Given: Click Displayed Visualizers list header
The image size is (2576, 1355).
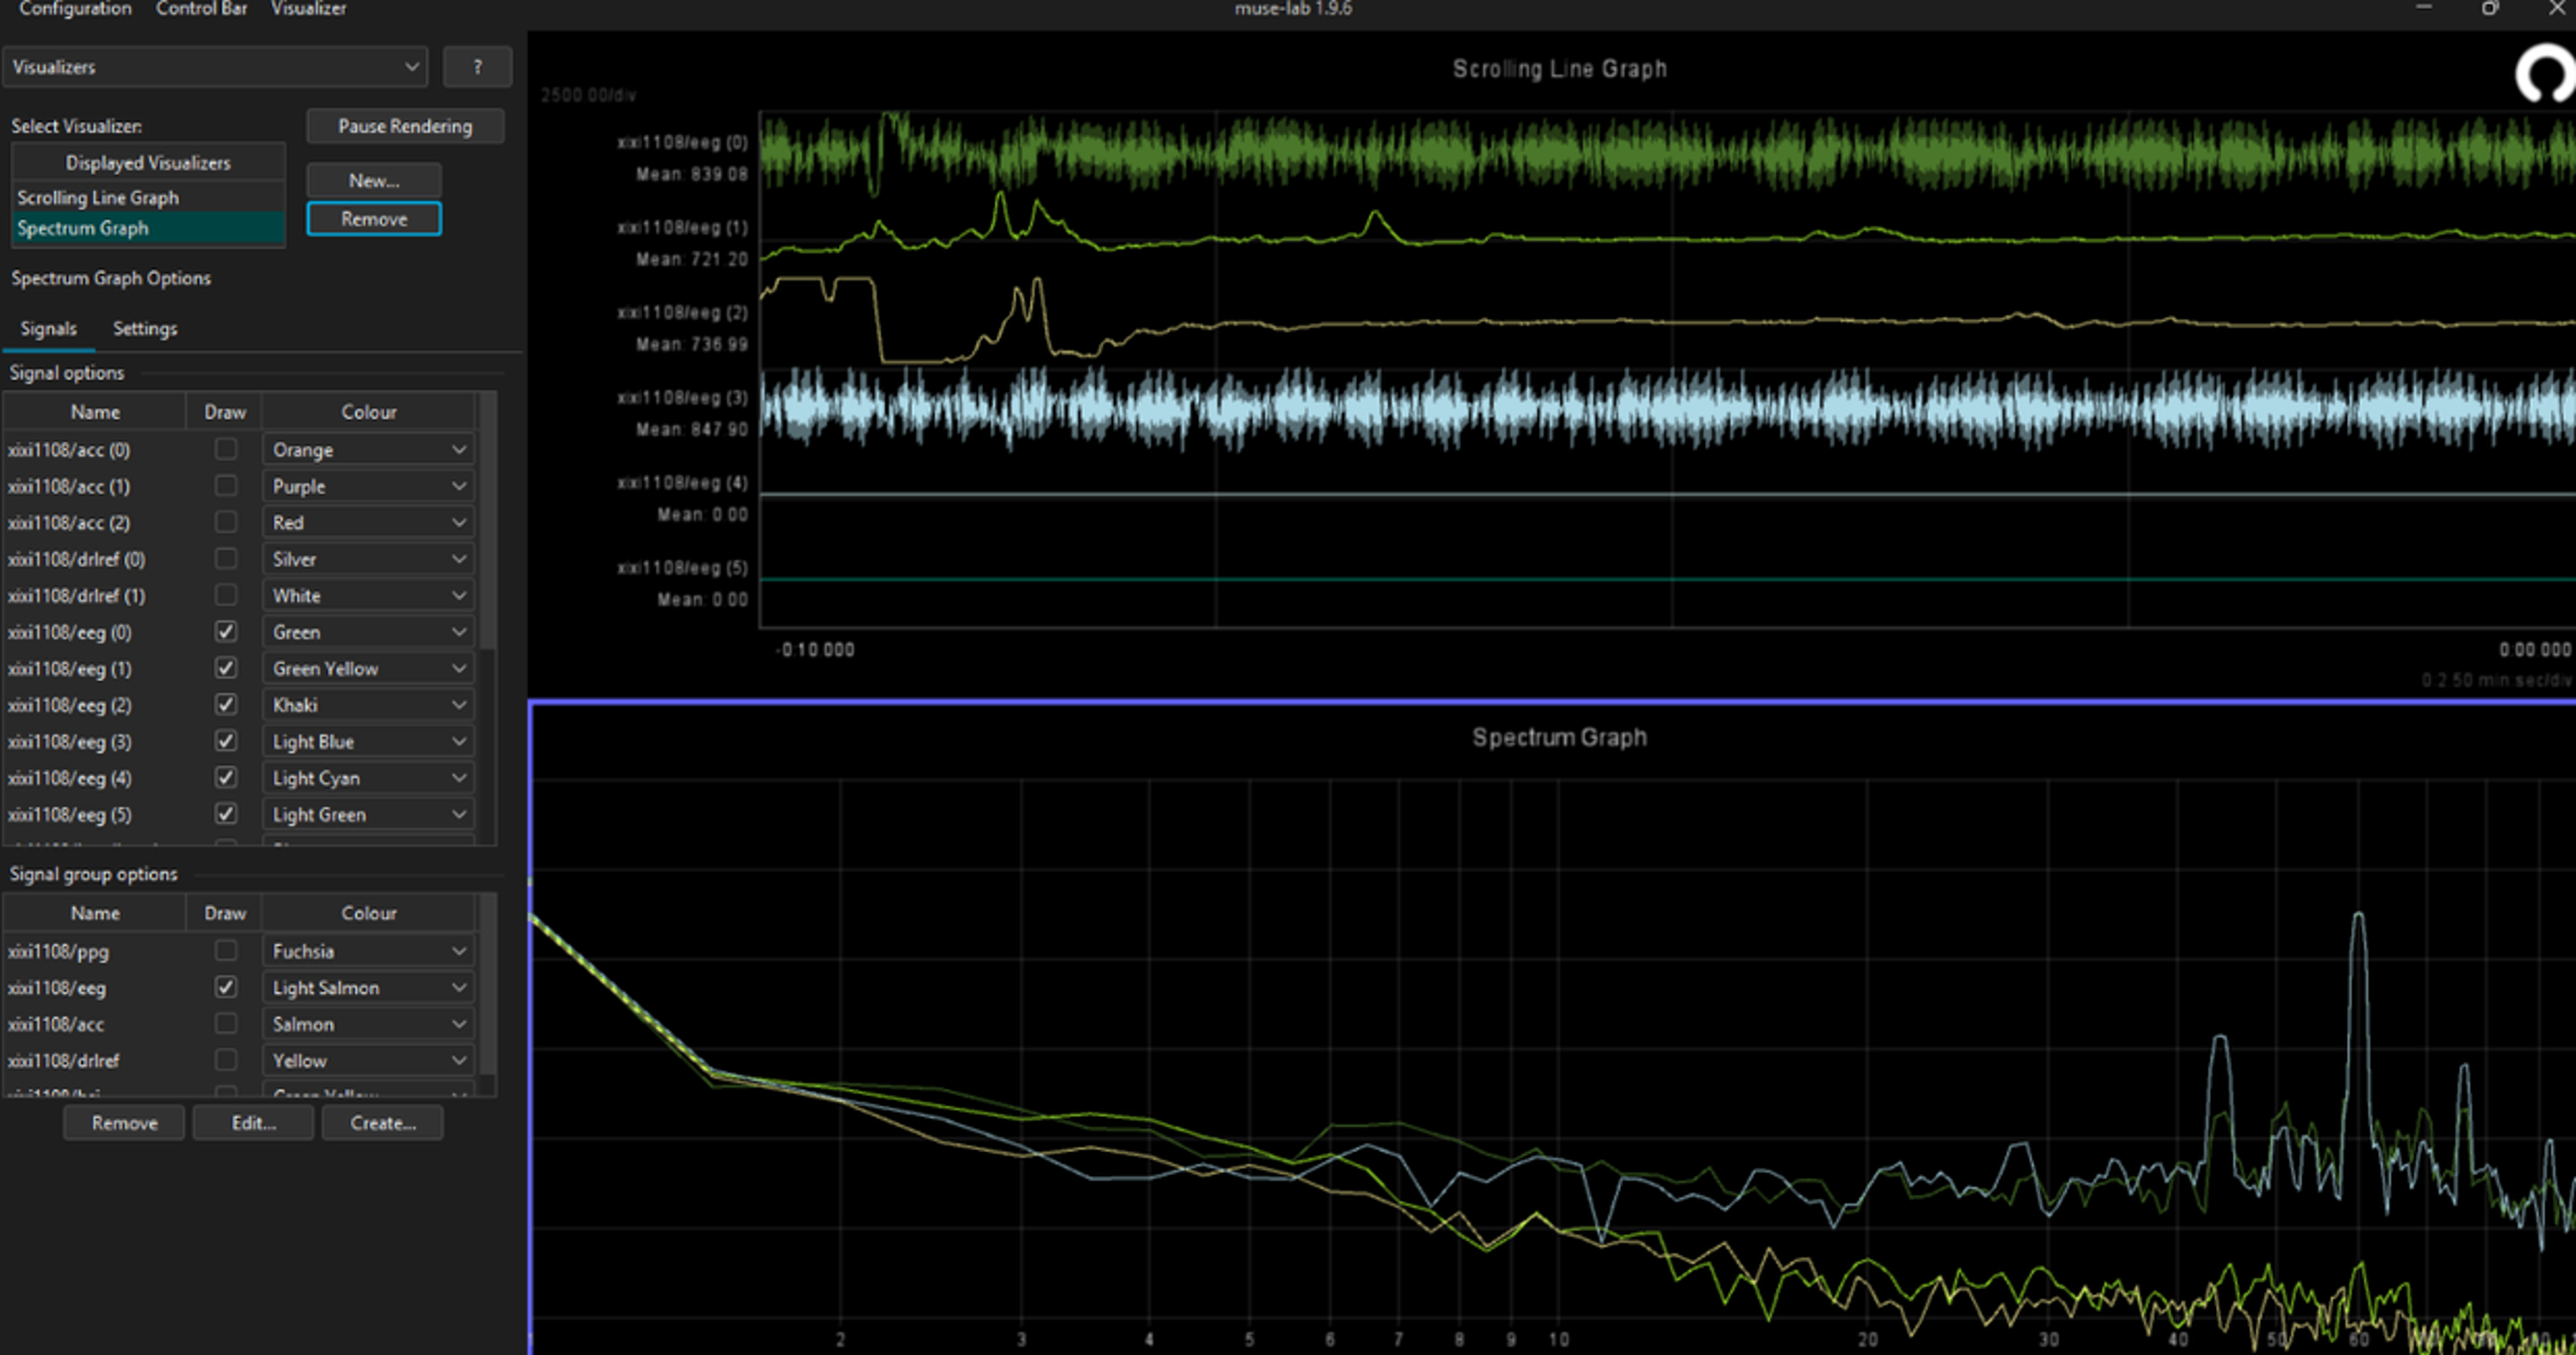Looking at the screenshot, I should tap(148, 162).
